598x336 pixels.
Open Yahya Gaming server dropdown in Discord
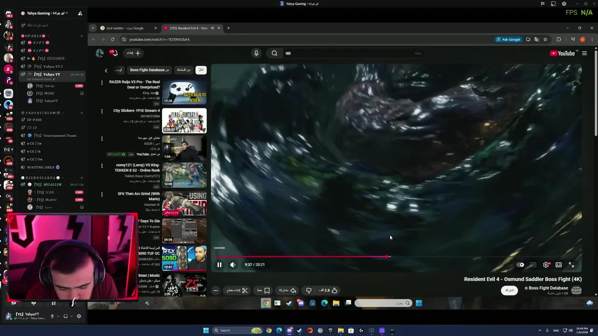[x=47, y=14]
